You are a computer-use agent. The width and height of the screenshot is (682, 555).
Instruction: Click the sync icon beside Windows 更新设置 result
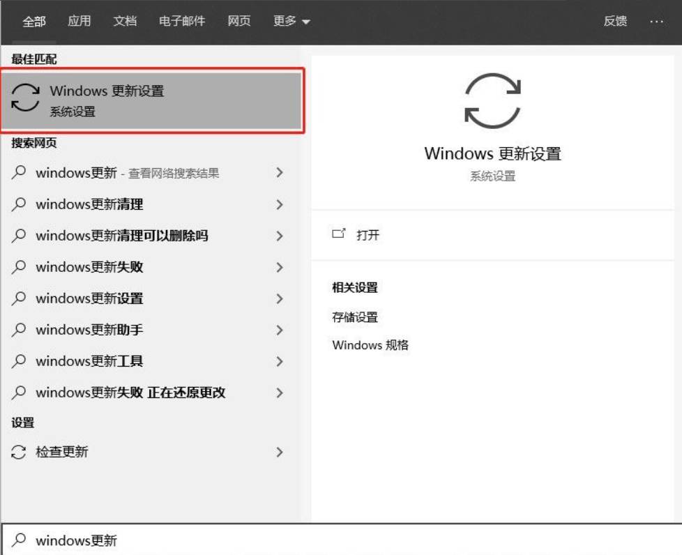(x=25, y=98)
